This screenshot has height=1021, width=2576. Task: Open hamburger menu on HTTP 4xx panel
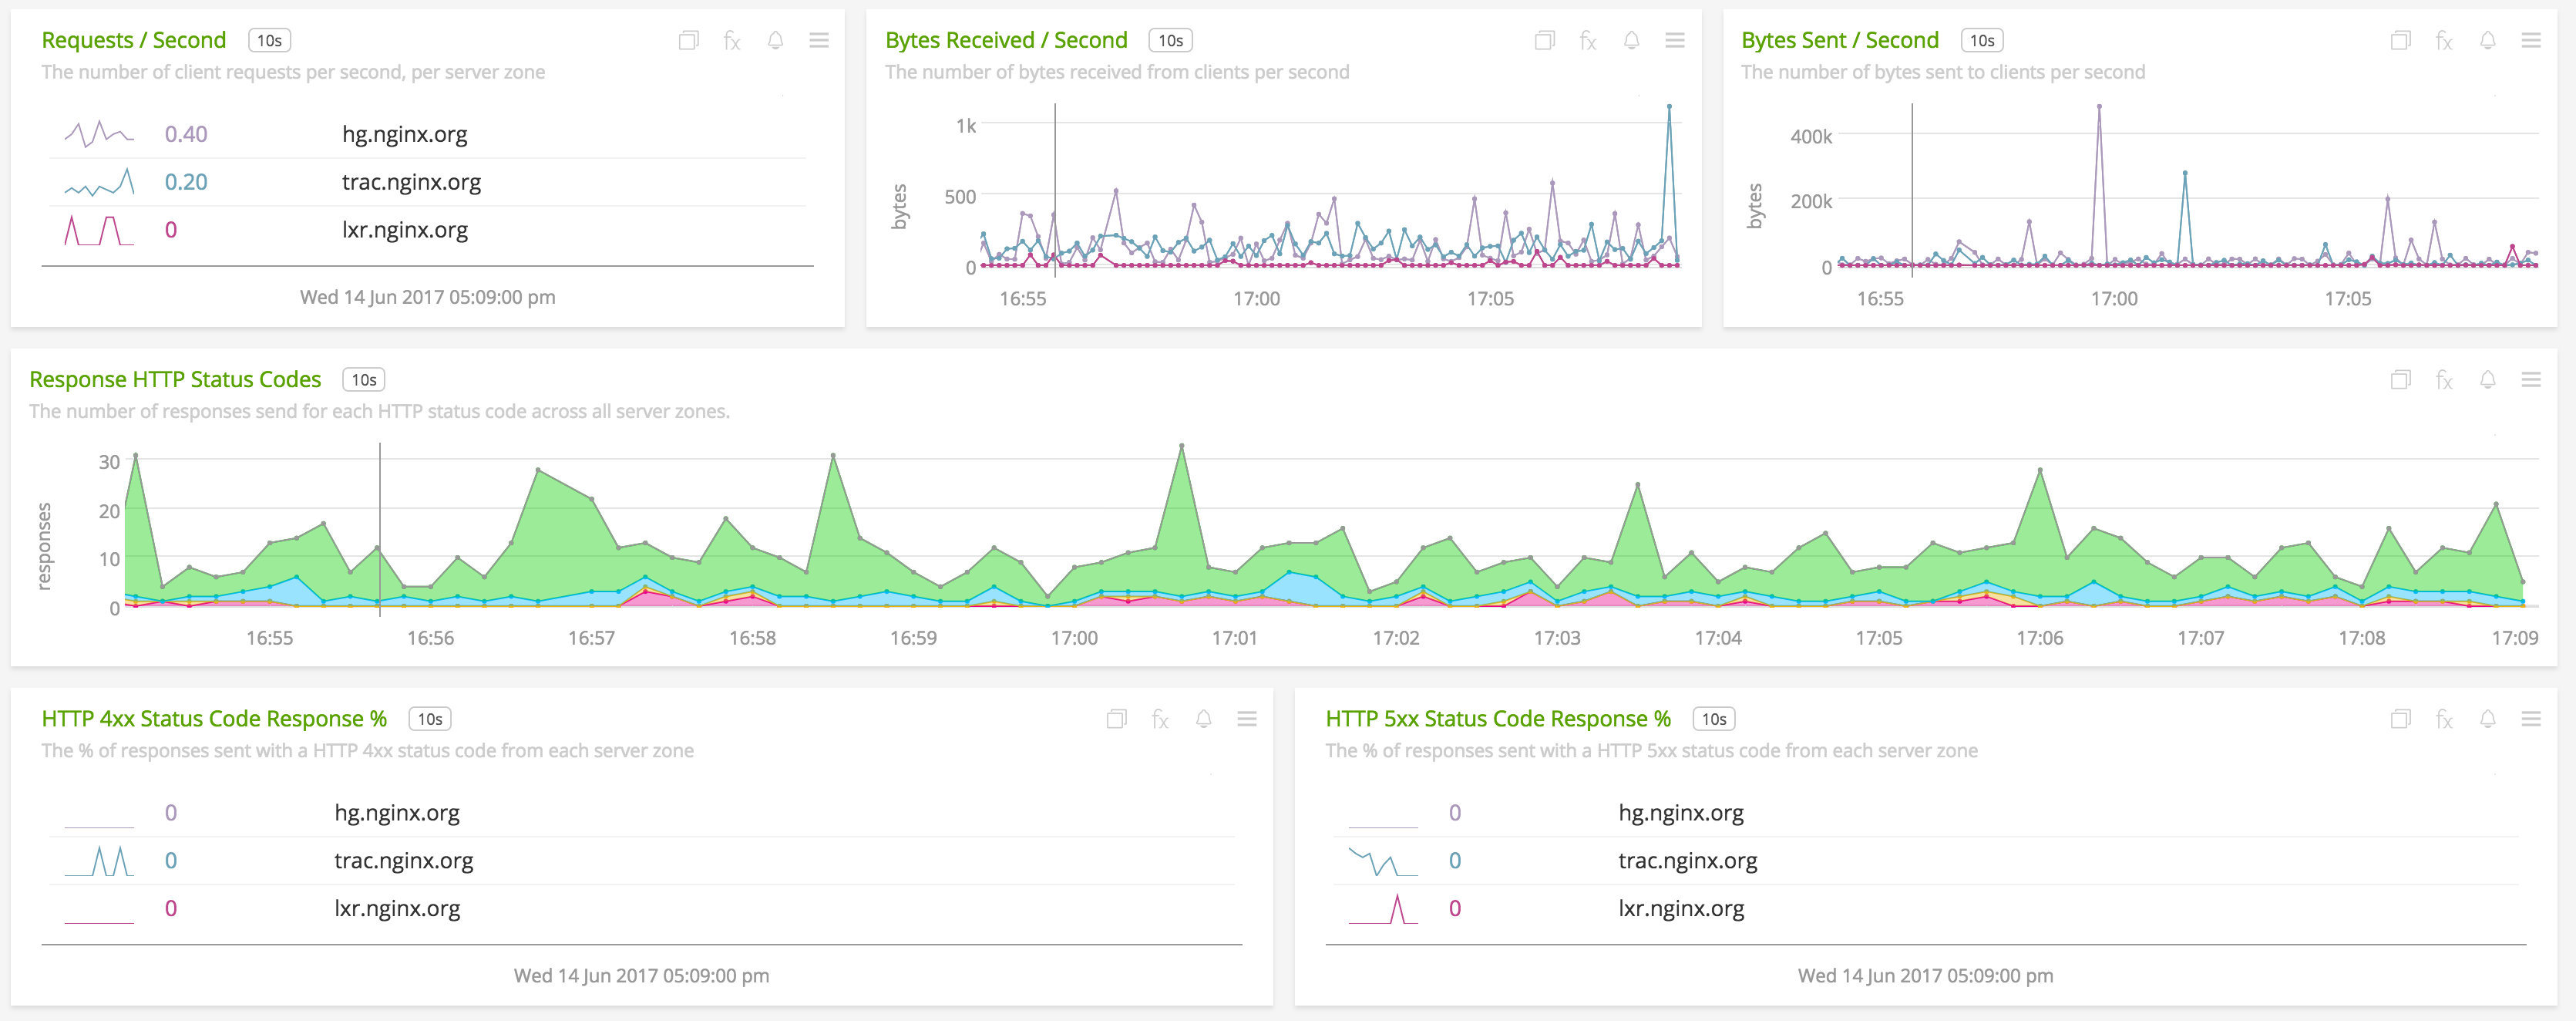coord(1246,718)
